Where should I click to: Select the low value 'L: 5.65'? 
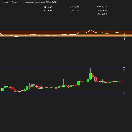point(74,11)
